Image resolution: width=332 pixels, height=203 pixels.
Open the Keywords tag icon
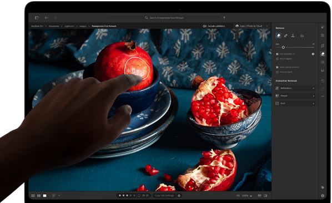[323, 187]
